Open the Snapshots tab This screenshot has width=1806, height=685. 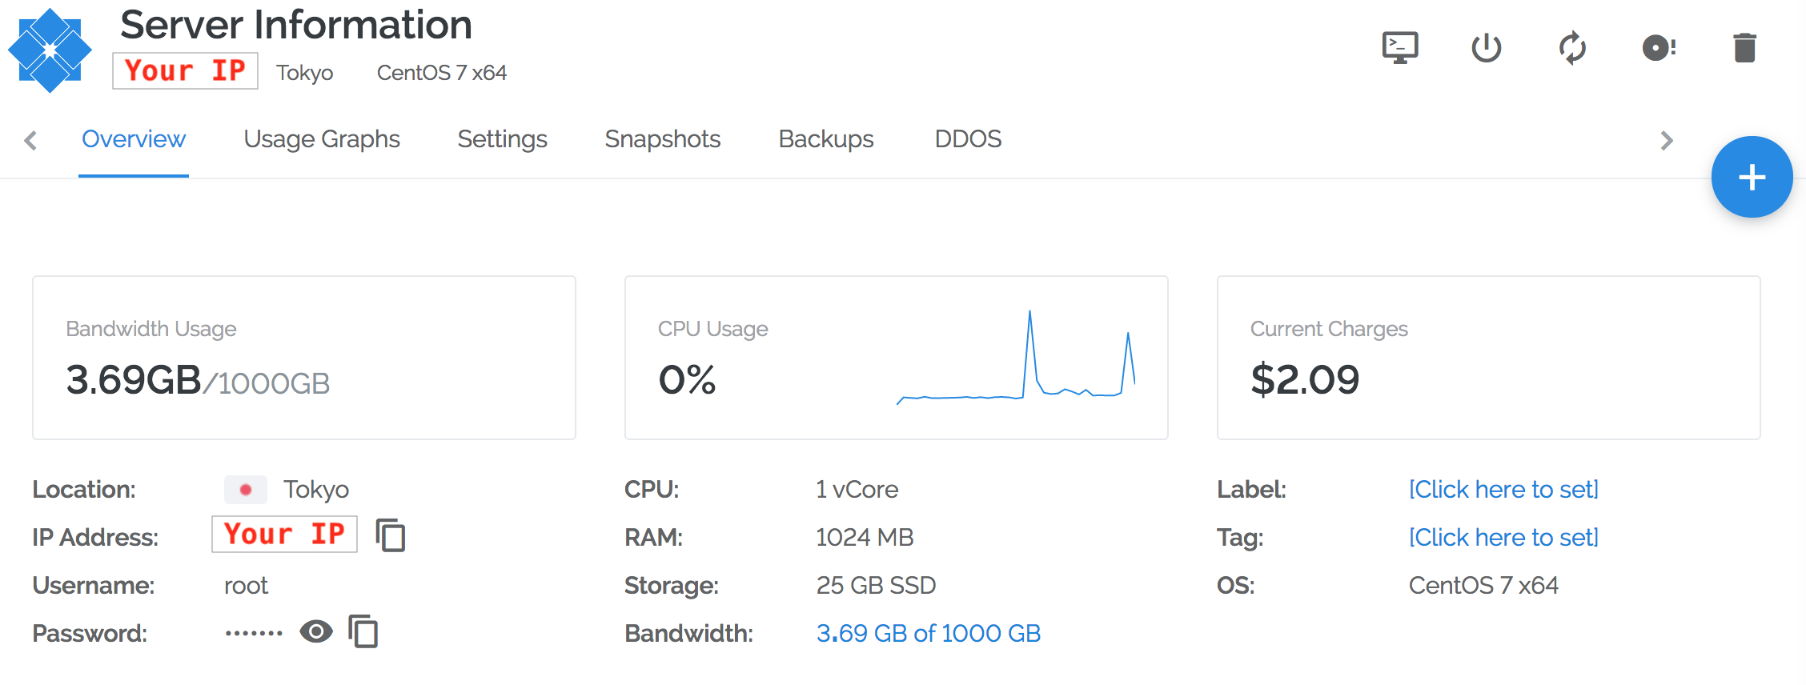[x=662, y=139]
